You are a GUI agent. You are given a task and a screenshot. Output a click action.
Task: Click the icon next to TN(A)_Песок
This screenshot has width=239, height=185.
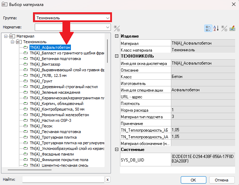coord(26,126)
